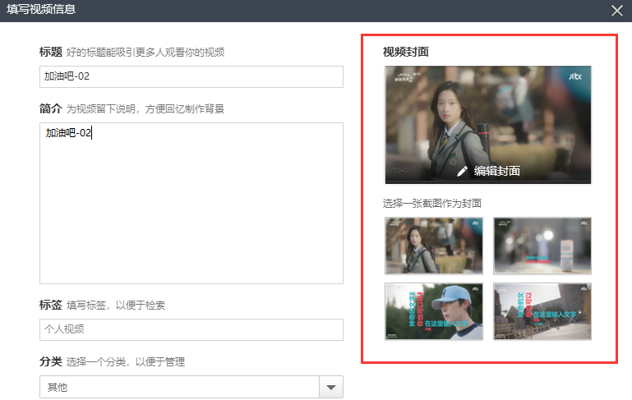Click the 简介 label text
Screen dimensions: 632x400
(x=51, y=108)
